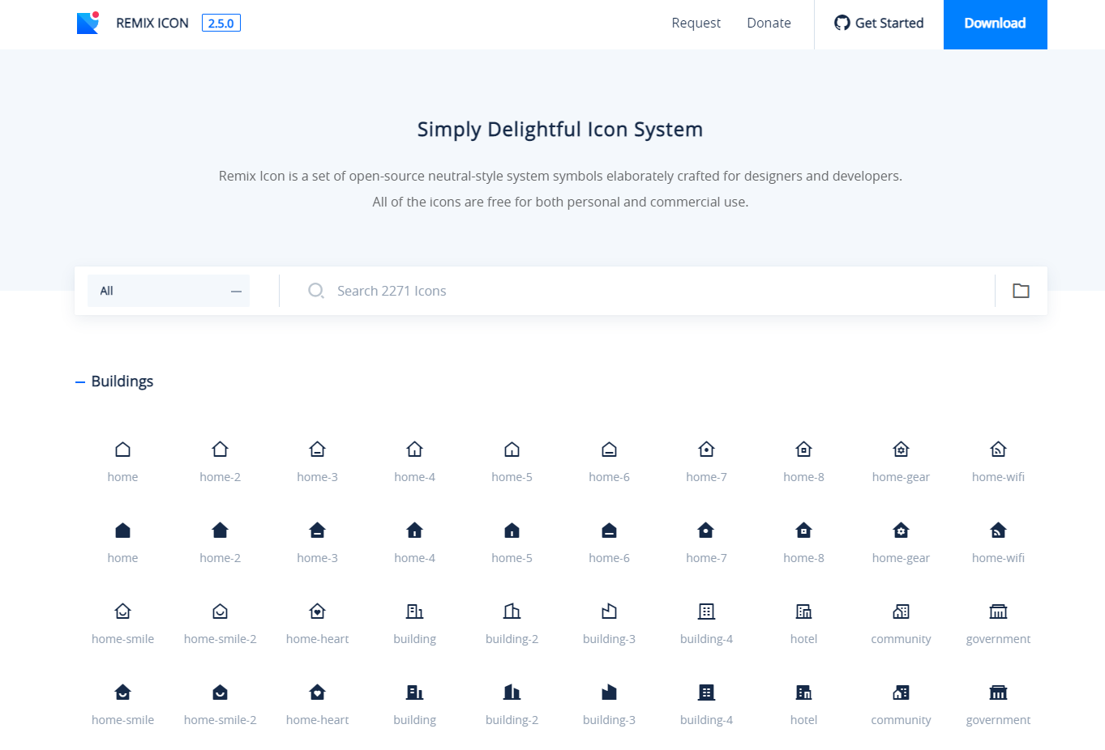Pick the filled government icon
Viewport: 1105px width, 750px height.
point(998,692)
